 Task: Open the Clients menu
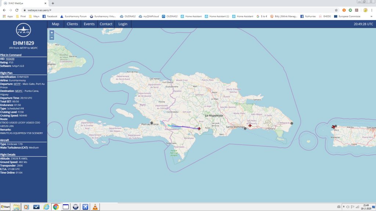coord(72,24)
